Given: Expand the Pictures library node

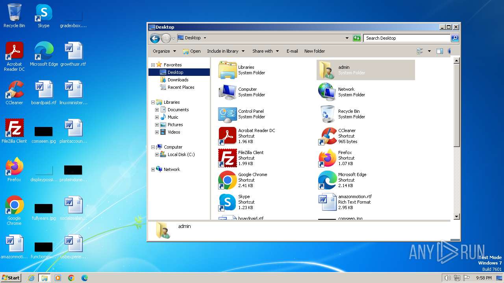Looking at the screenshot, I should [x=157, y=125].
